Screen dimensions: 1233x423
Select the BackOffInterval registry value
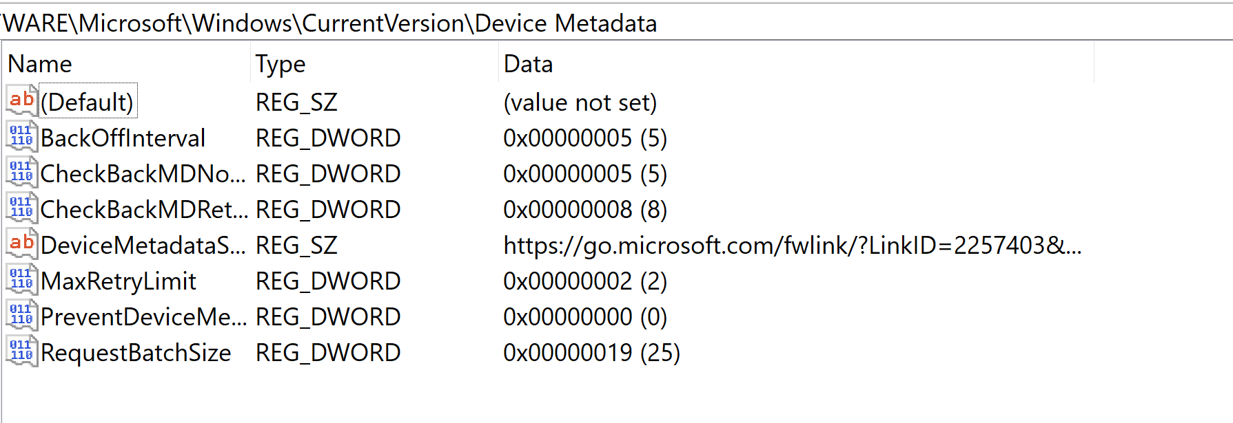click(x=123, y=138)
